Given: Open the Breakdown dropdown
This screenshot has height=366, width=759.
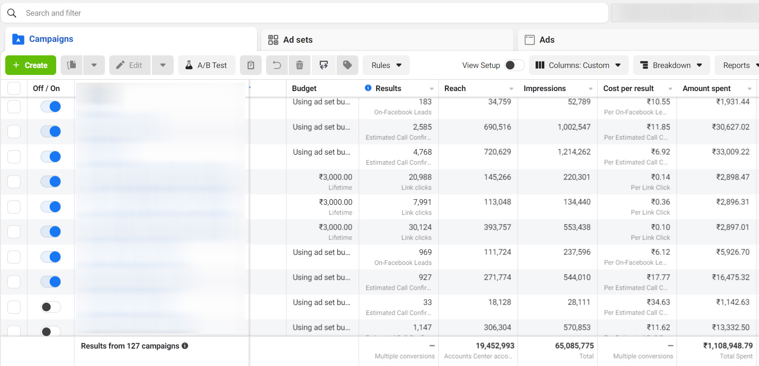Looking at the screenshot, I should click(671, 65).
